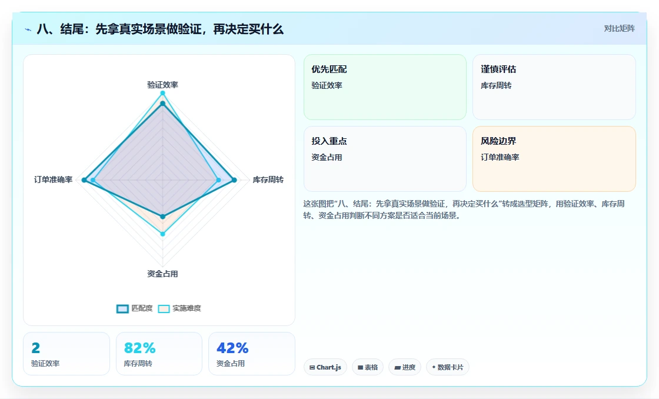Open the 投入重点 card
Screen dimensions: 659x399
coord(385,159)
